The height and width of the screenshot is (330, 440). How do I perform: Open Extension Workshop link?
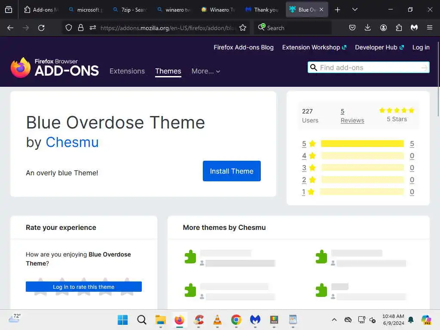[x=314, y=47]
